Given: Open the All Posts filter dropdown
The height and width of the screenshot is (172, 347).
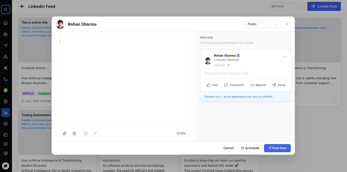Looking at the screenshot, I should click(286, 6).
